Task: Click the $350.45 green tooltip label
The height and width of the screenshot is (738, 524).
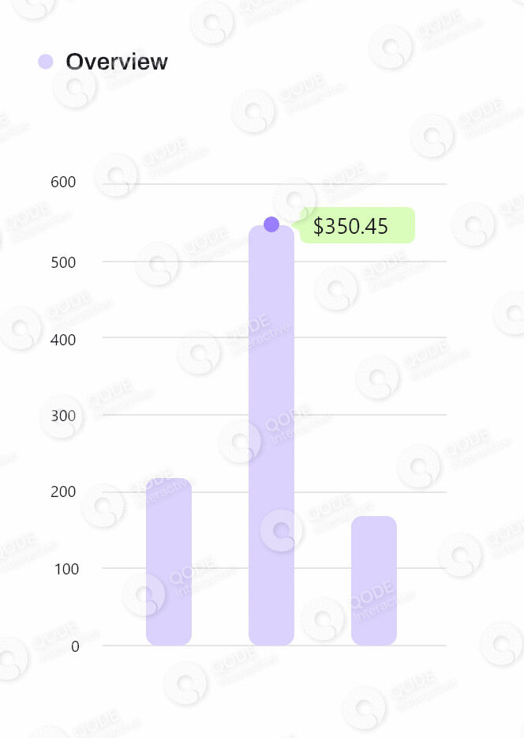Action: click(x=357, y=226)
